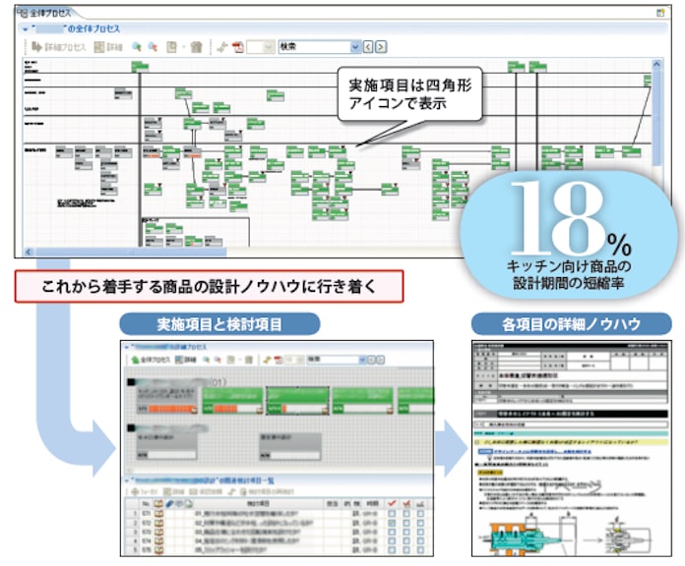Tick the last checkbox in row 5
Viewport: 685px width, 566px height.
[x=420, y=550]
